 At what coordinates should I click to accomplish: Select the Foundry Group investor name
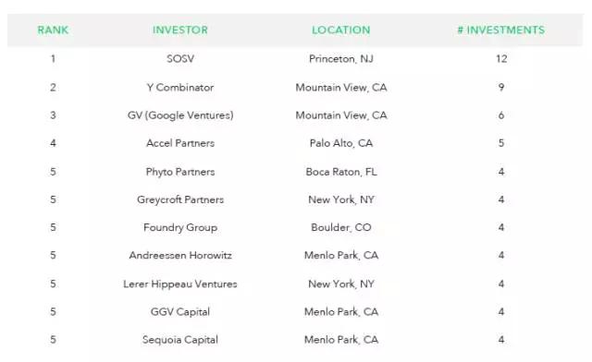pos(180,228)
